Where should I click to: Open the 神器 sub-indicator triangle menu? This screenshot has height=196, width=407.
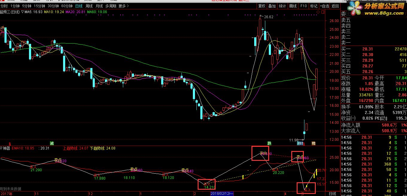coord(1,148)
